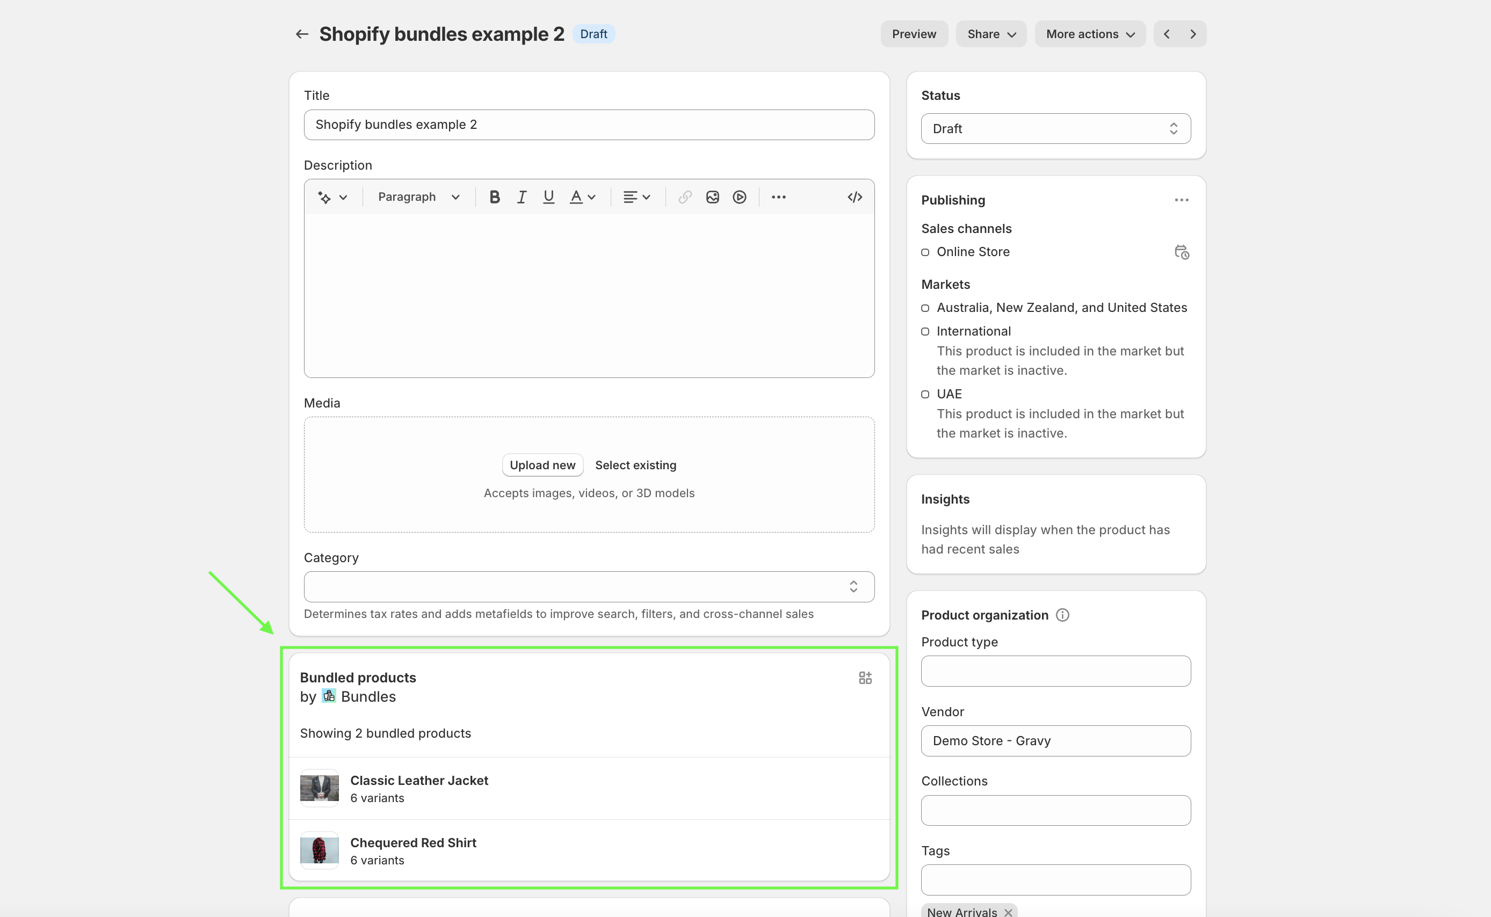Remove the New Arrivals tag

pos(1008,912)
